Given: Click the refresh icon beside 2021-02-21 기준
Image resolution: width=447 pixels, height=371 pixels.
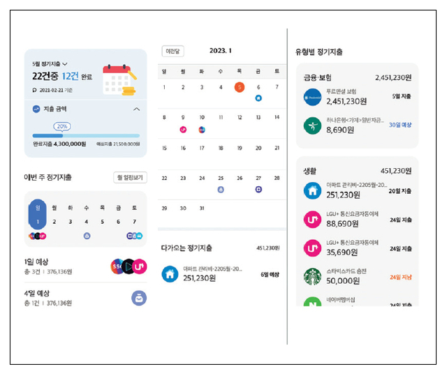Looking at the screenshot, I should (34, 90).
